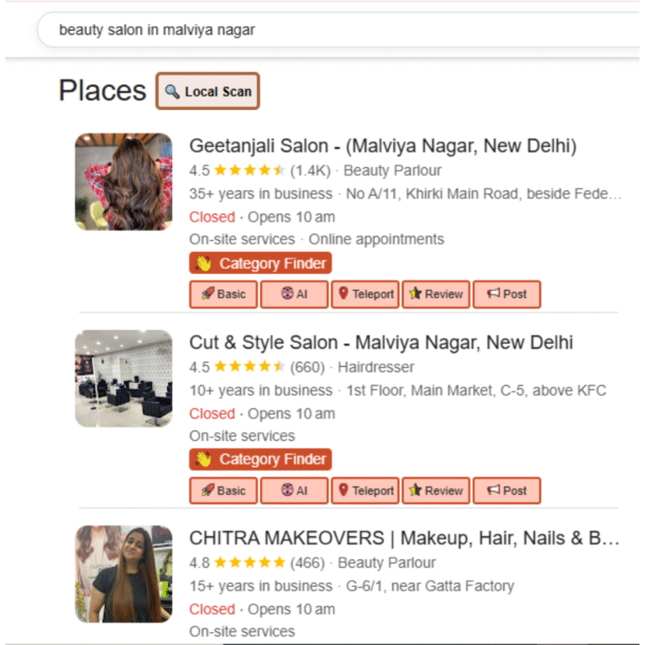Click the search box with beauty salon query
Screen dimensions: 645x645
[336, 30]
